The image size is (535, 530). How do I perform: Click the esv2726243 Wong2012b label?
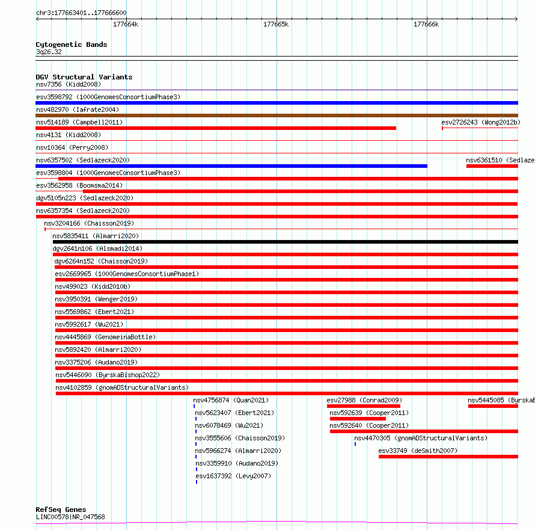481,122
